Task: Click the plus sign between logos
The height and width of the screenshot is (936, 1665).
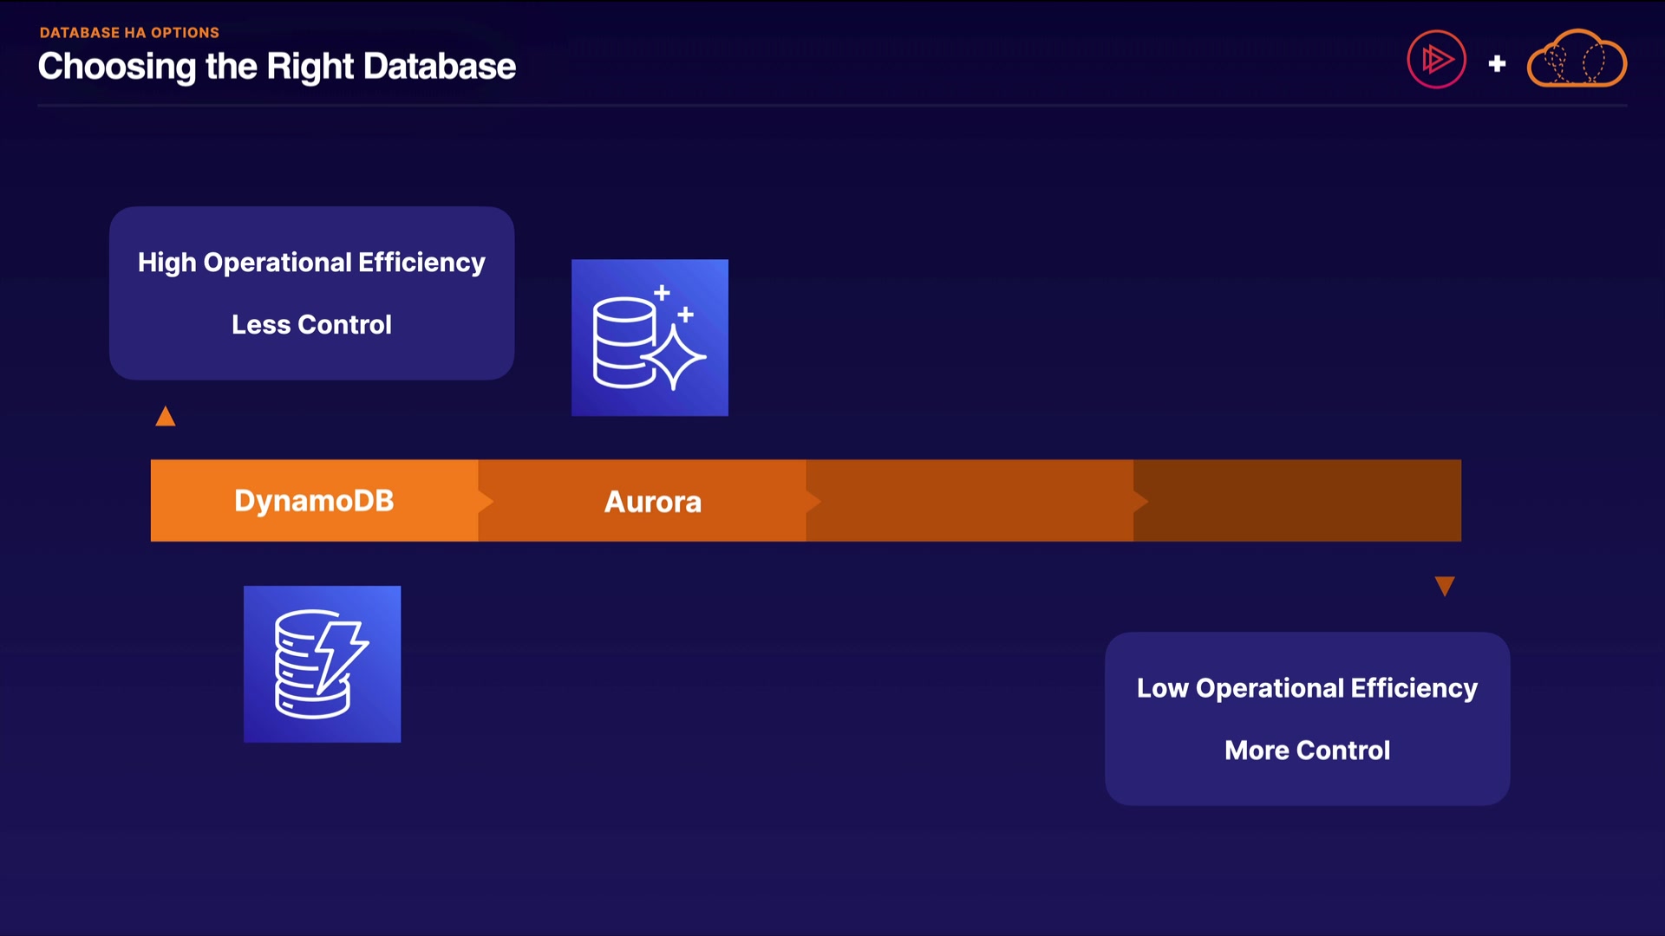Action: point(1497,63)
